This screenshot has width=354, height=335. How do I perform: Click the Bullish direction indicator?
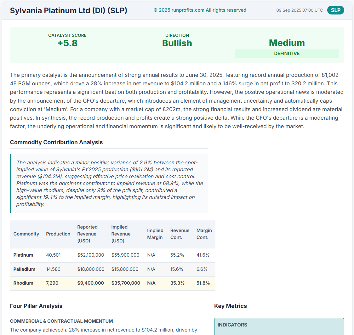(177, 43)
